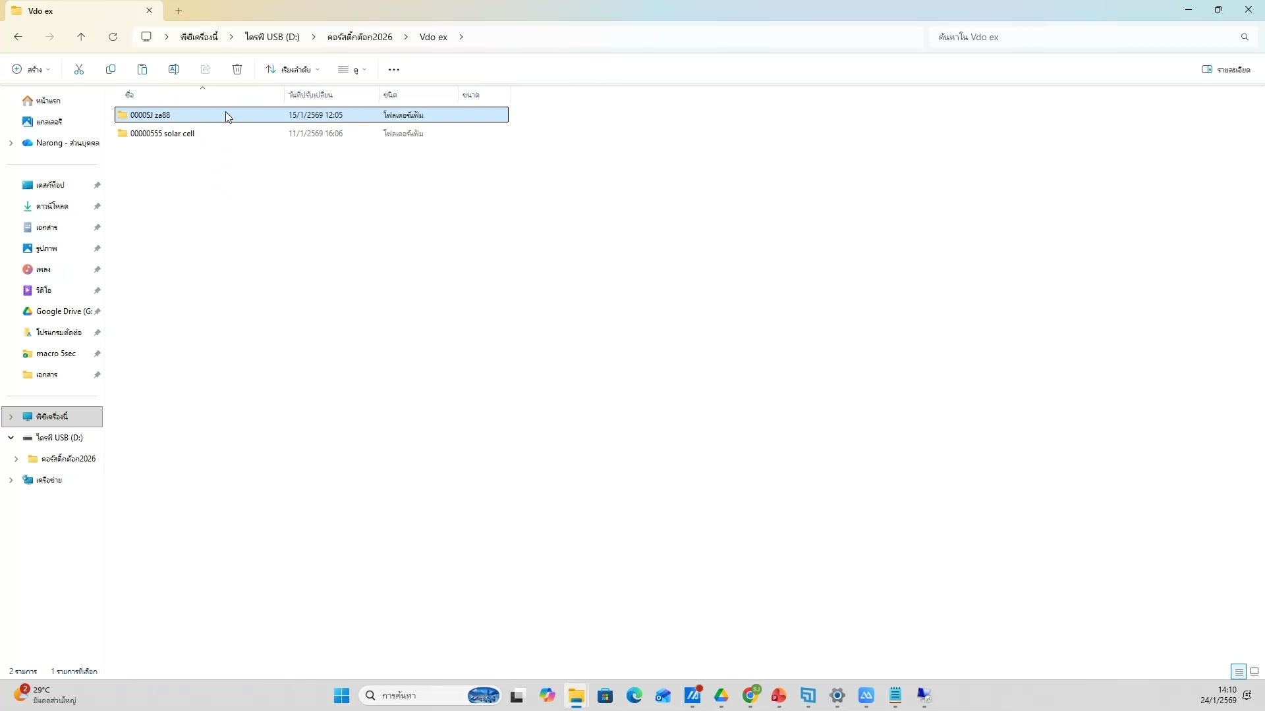Toggle the details pane button
The height and width of the screenshot is (711, 1265).
(1225, 70)
